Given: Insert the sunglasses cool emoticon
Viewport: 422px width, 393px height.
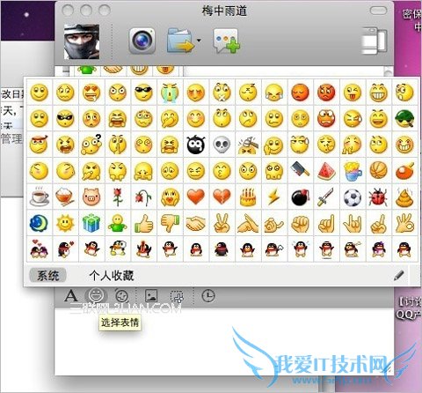Looking at the screenshot, I should click(143, 93).
